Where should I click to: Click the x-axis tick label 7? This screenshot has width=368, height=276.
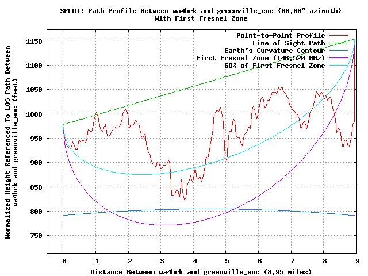pyautogui.click(x=293, y=261)
